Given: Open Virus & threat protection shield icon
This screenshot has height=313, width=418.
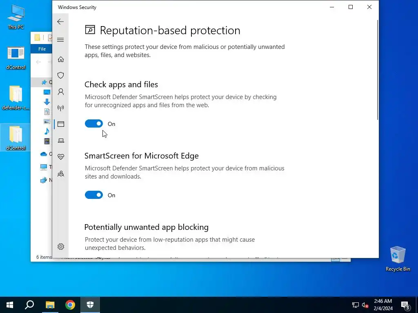Looking at the screenshot, I should point(61,75).
